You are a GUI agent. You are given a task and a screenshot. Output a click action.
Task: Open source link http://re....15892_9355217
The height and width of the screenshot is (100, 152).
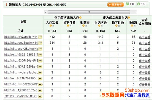(21, 55)
